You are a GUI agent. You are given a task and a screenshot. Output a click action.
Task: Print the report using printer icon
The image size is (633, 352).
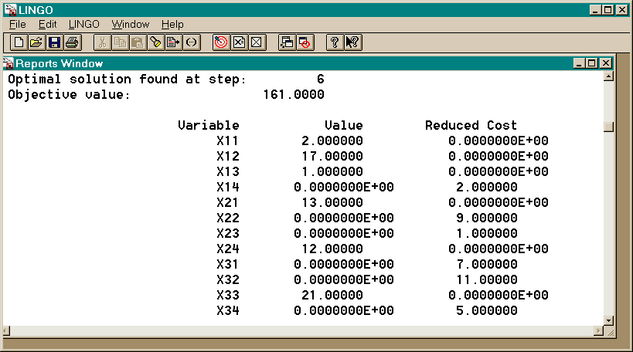[72, 42]
